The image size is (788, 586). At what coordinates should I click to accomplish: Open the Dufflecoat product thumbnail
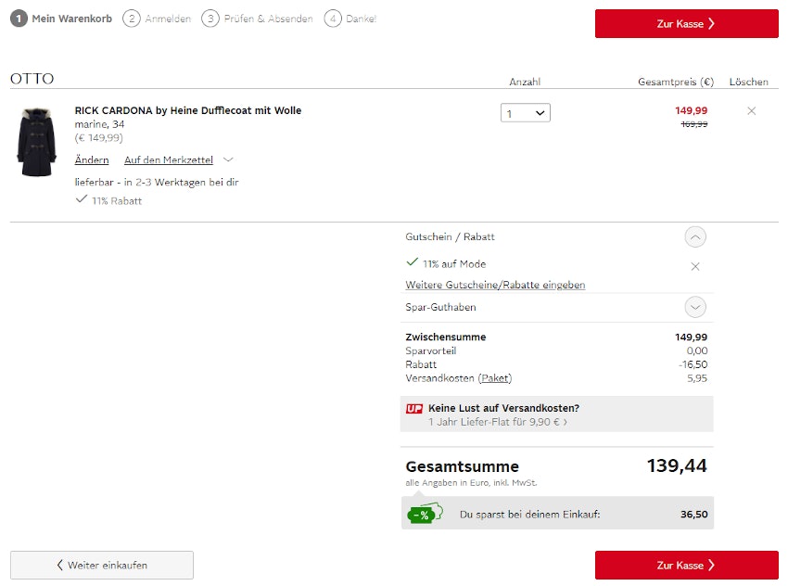click(37, 142)
